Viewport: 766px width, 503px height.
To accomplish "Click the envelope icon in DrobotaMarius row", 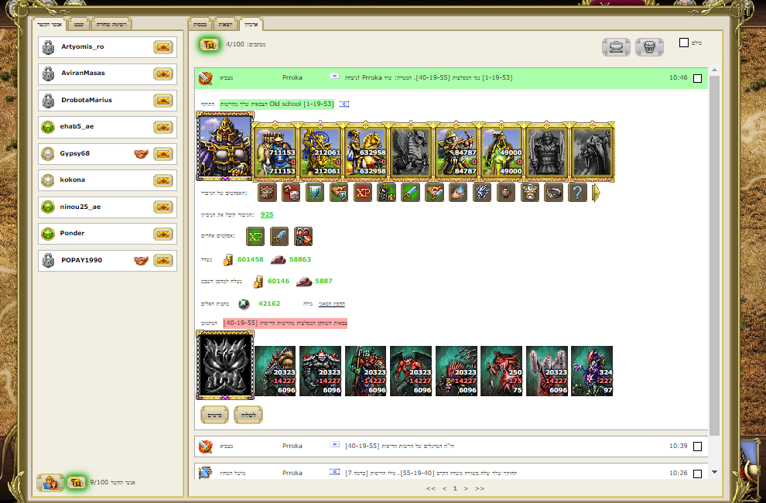I will pos(163,100).
